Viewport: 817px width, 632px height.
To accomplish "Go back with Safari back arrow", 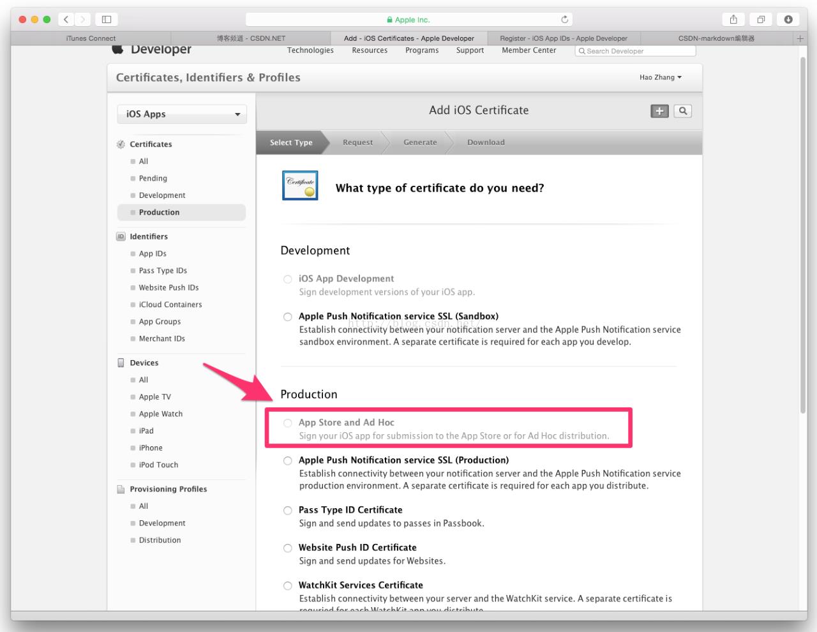I will click(66, 20).
